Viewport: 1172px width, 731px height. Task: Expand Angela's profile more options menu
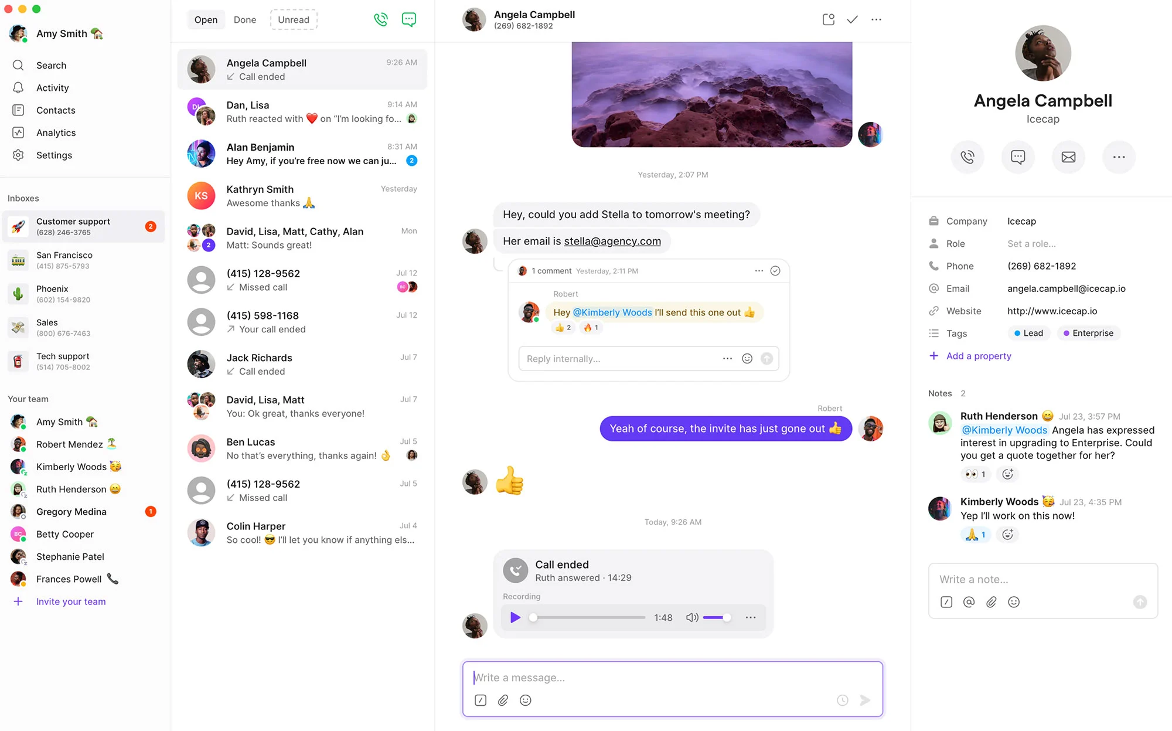[x=1118, y=157]
